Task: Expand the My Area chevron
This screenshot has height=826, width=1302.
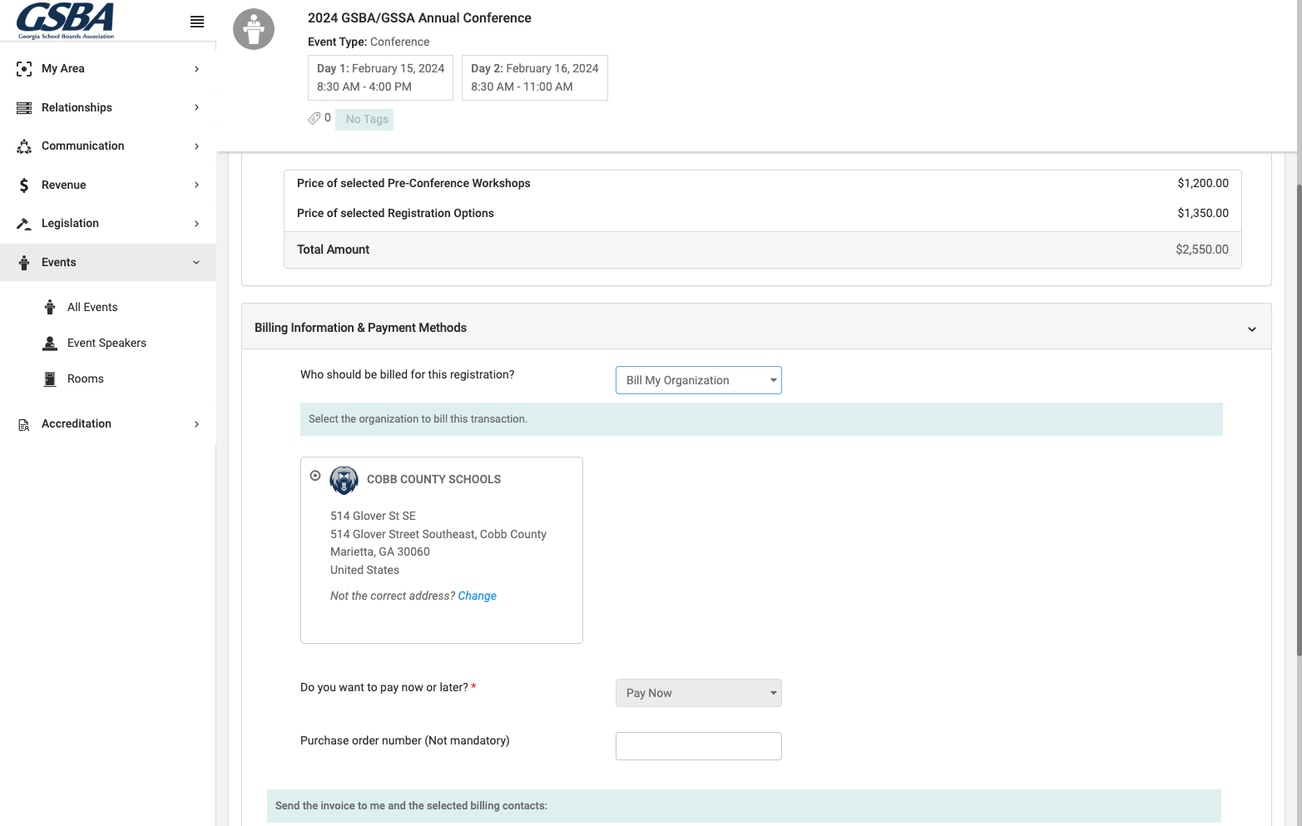Action: point(196,69)
